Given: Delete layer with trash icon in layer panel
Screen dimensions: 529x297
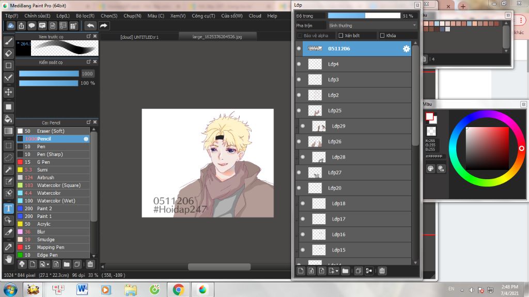Looking at the screenshot, I should coord(382,271).
